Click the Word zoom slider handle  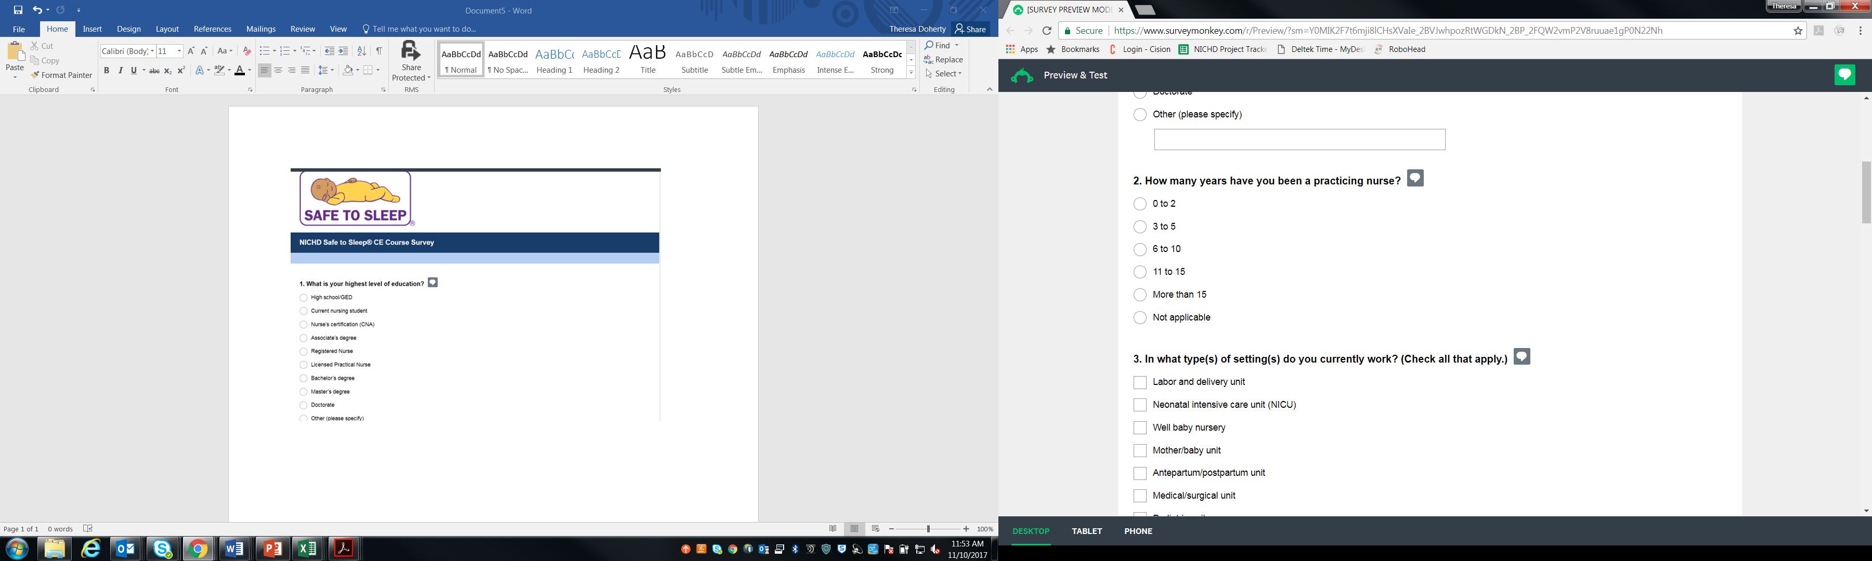coord(928,529)
